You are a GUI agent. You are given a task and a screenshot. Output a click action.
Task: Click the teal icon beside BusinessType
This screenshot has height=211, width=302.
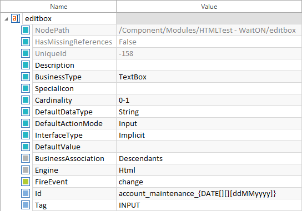pos(26,77)
